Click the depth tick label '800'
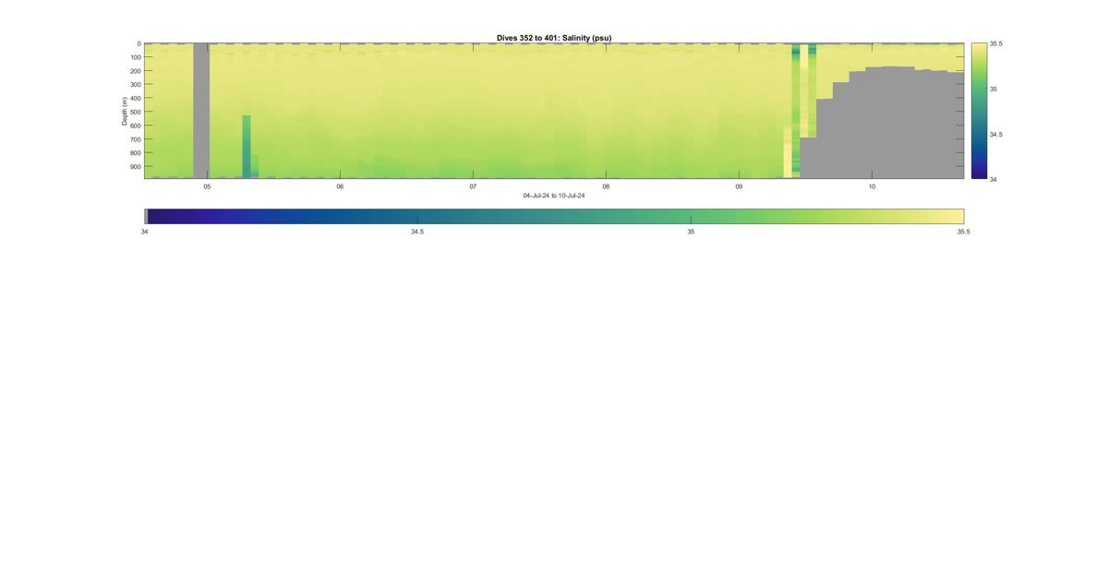Viewport: 1108px width, 574px height. (x=135, y=153)
